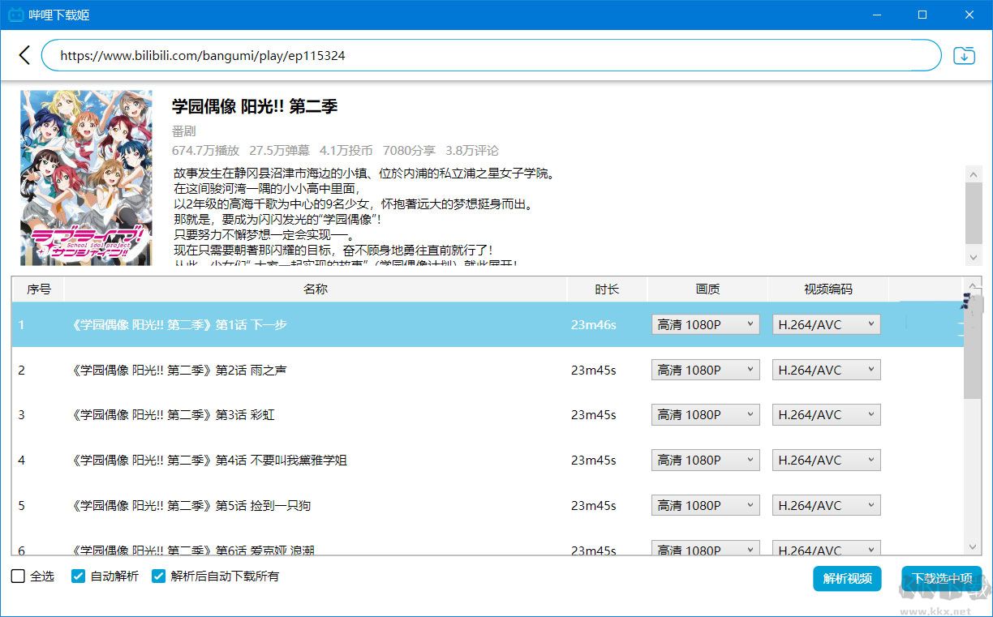Sort by the 名称 column header
The width and height of the screenshot is (993, 617).
pyautogui.click(x=315, y=289)
